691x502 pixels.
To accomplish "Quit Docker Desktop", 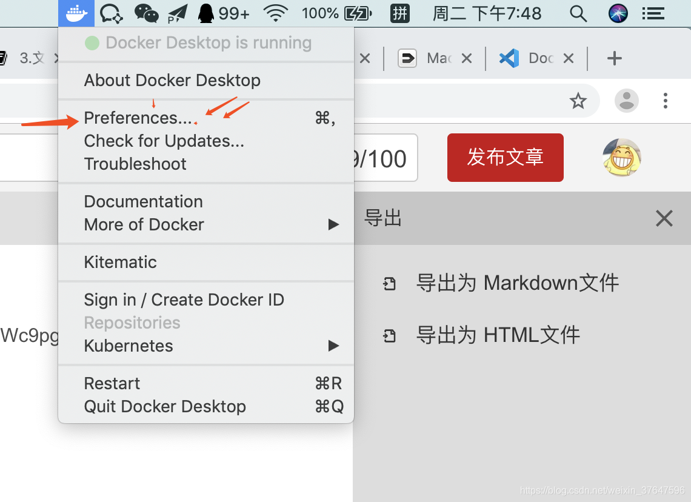I will click(206, 406).
